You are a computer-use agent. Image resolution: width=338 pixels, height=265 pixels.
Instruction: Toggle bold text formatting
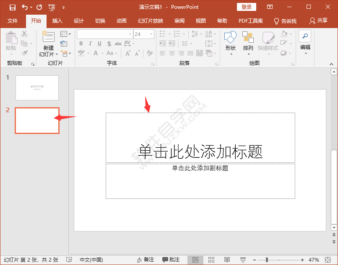click(x=81, y=43)
